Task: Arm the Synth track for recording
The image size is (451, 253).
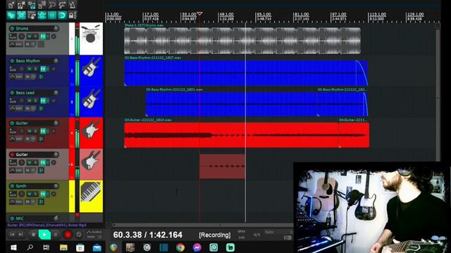Action: click(x=12, y=186)
